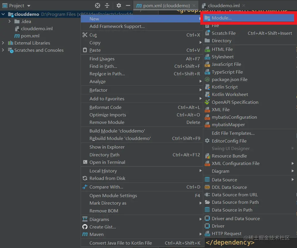
Task: Click the Paste clipboard icon
Action: click(85, 50)
